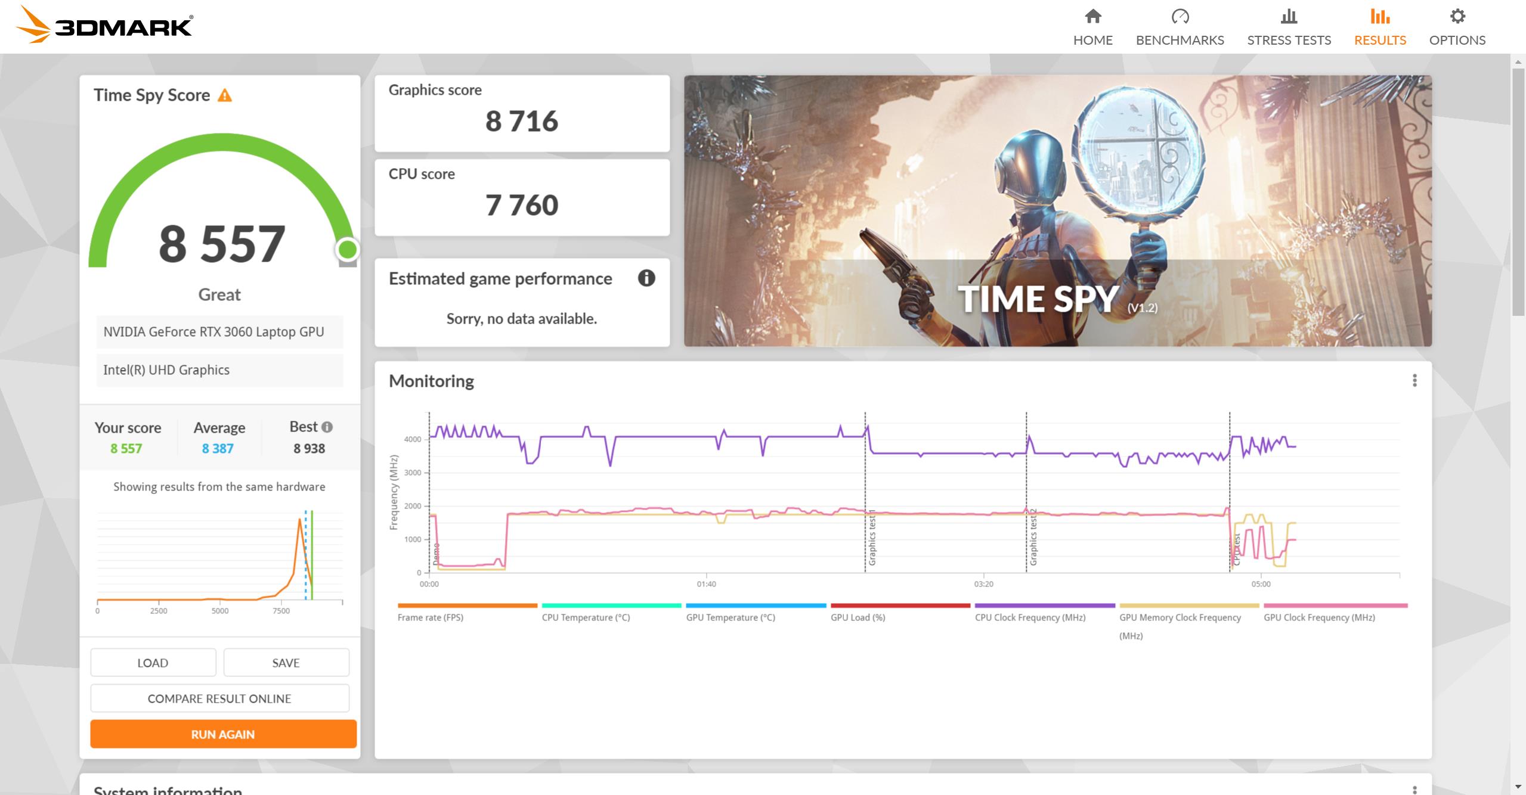Toggle CPU Temperature legend series
The image size is (1526, 795).
tap(586, 617)
